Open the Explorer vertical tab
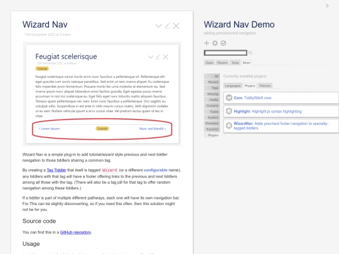The height and width of the screenshot is (254, 339). [212, 129]
